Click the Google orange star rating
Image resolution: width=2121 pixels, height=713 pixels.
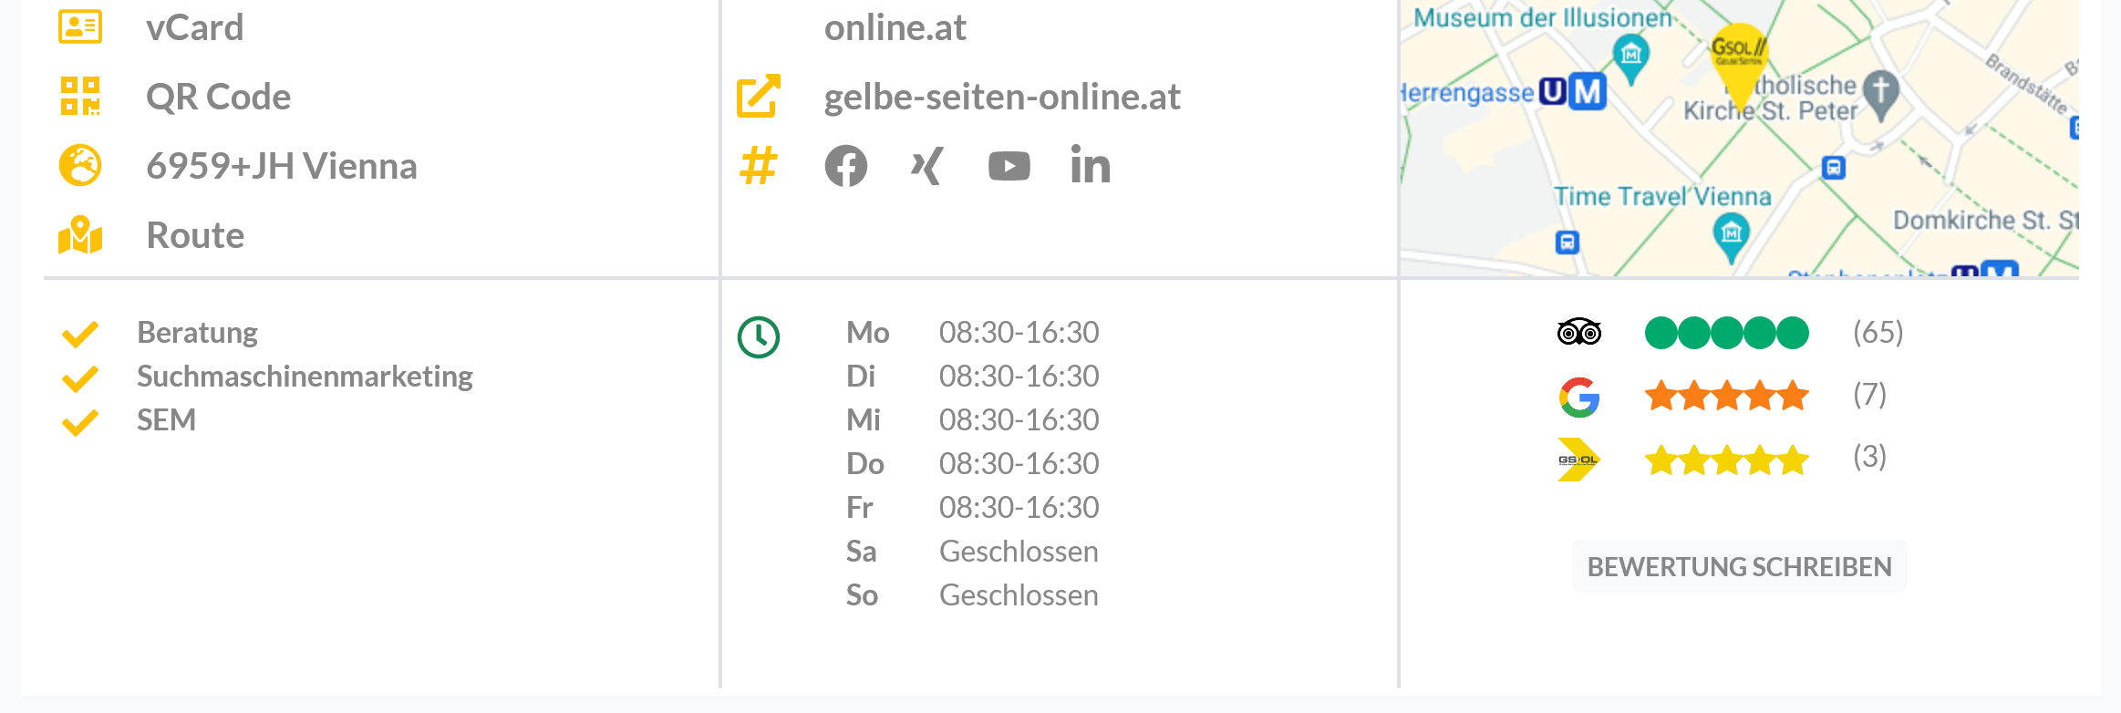tap(1726, 397)
